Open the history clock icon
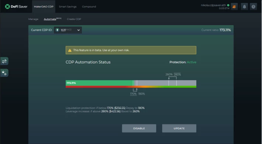The height and width of the screenshot is (144, 262). (253, 7)
